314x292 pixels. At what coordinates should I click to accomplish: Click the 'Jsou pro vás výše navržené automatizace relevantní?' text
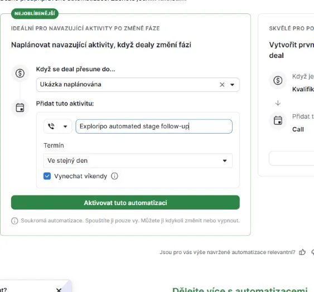228,252
